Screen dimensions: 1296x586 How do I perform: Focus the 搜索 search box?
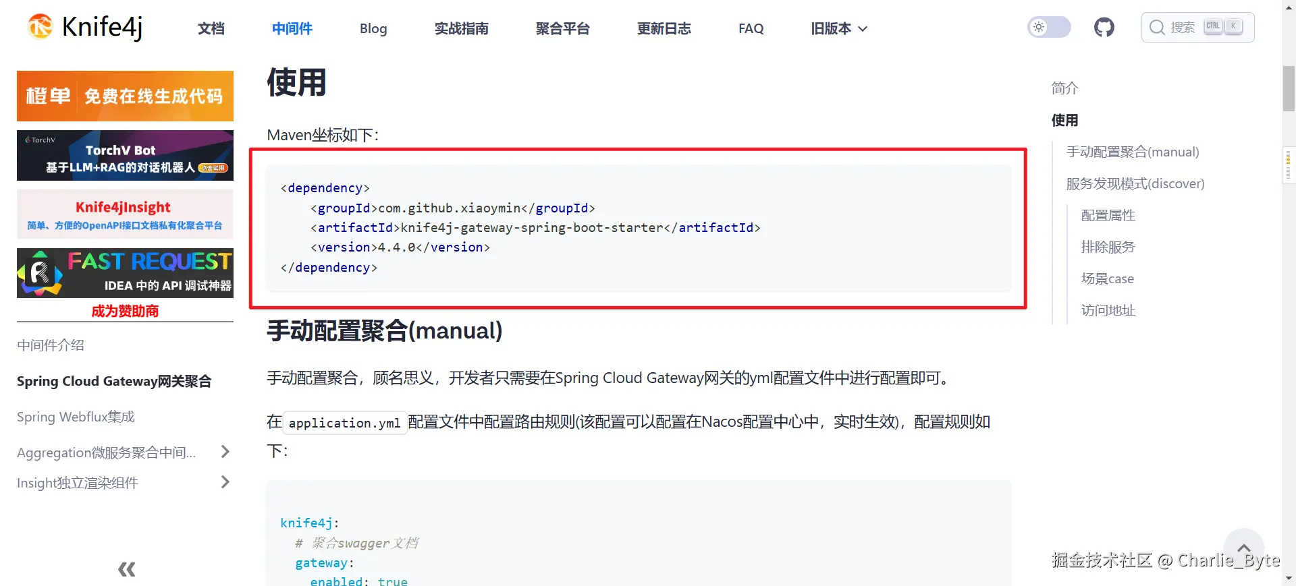coord(1197,28)
